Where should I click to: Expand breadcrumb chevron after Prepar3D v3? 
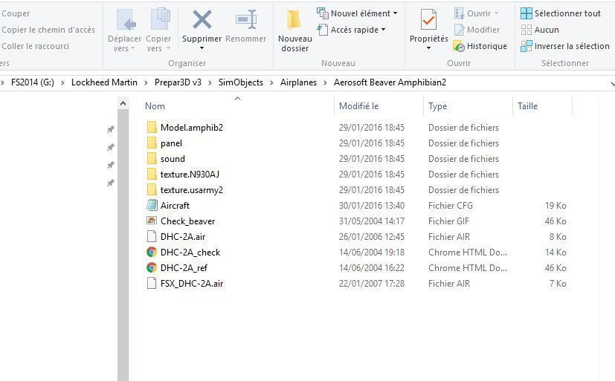[x=210, y=82]
